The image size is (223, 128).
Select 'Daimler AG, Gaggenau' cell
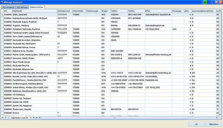(x=35, y=106)
